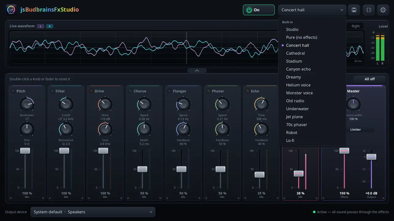The width and height of the screenshot is (394, 221).
Task: Click the All off button
Action: [369, 79]
